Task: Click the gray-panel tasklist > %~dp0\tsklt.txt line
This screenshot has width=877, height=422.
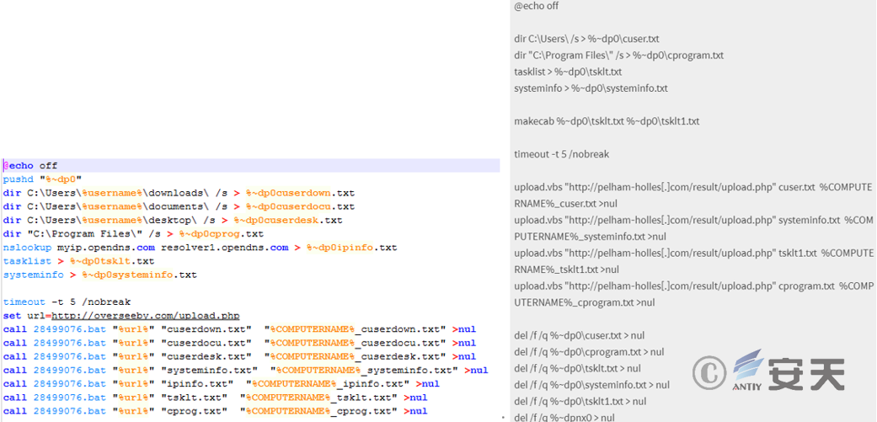Action: point(568,72)
